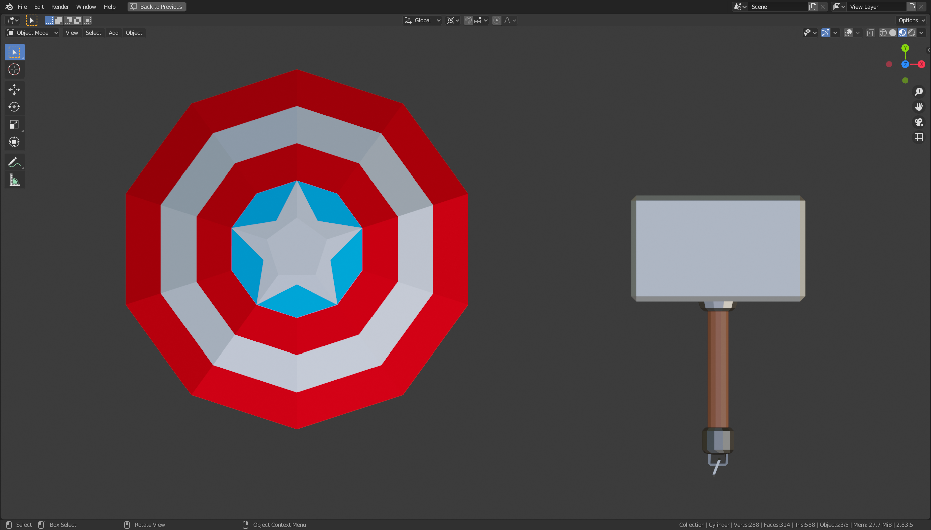Open the Options panel
The width and height of the screenshot is (931, 530).
coord(911,20)
